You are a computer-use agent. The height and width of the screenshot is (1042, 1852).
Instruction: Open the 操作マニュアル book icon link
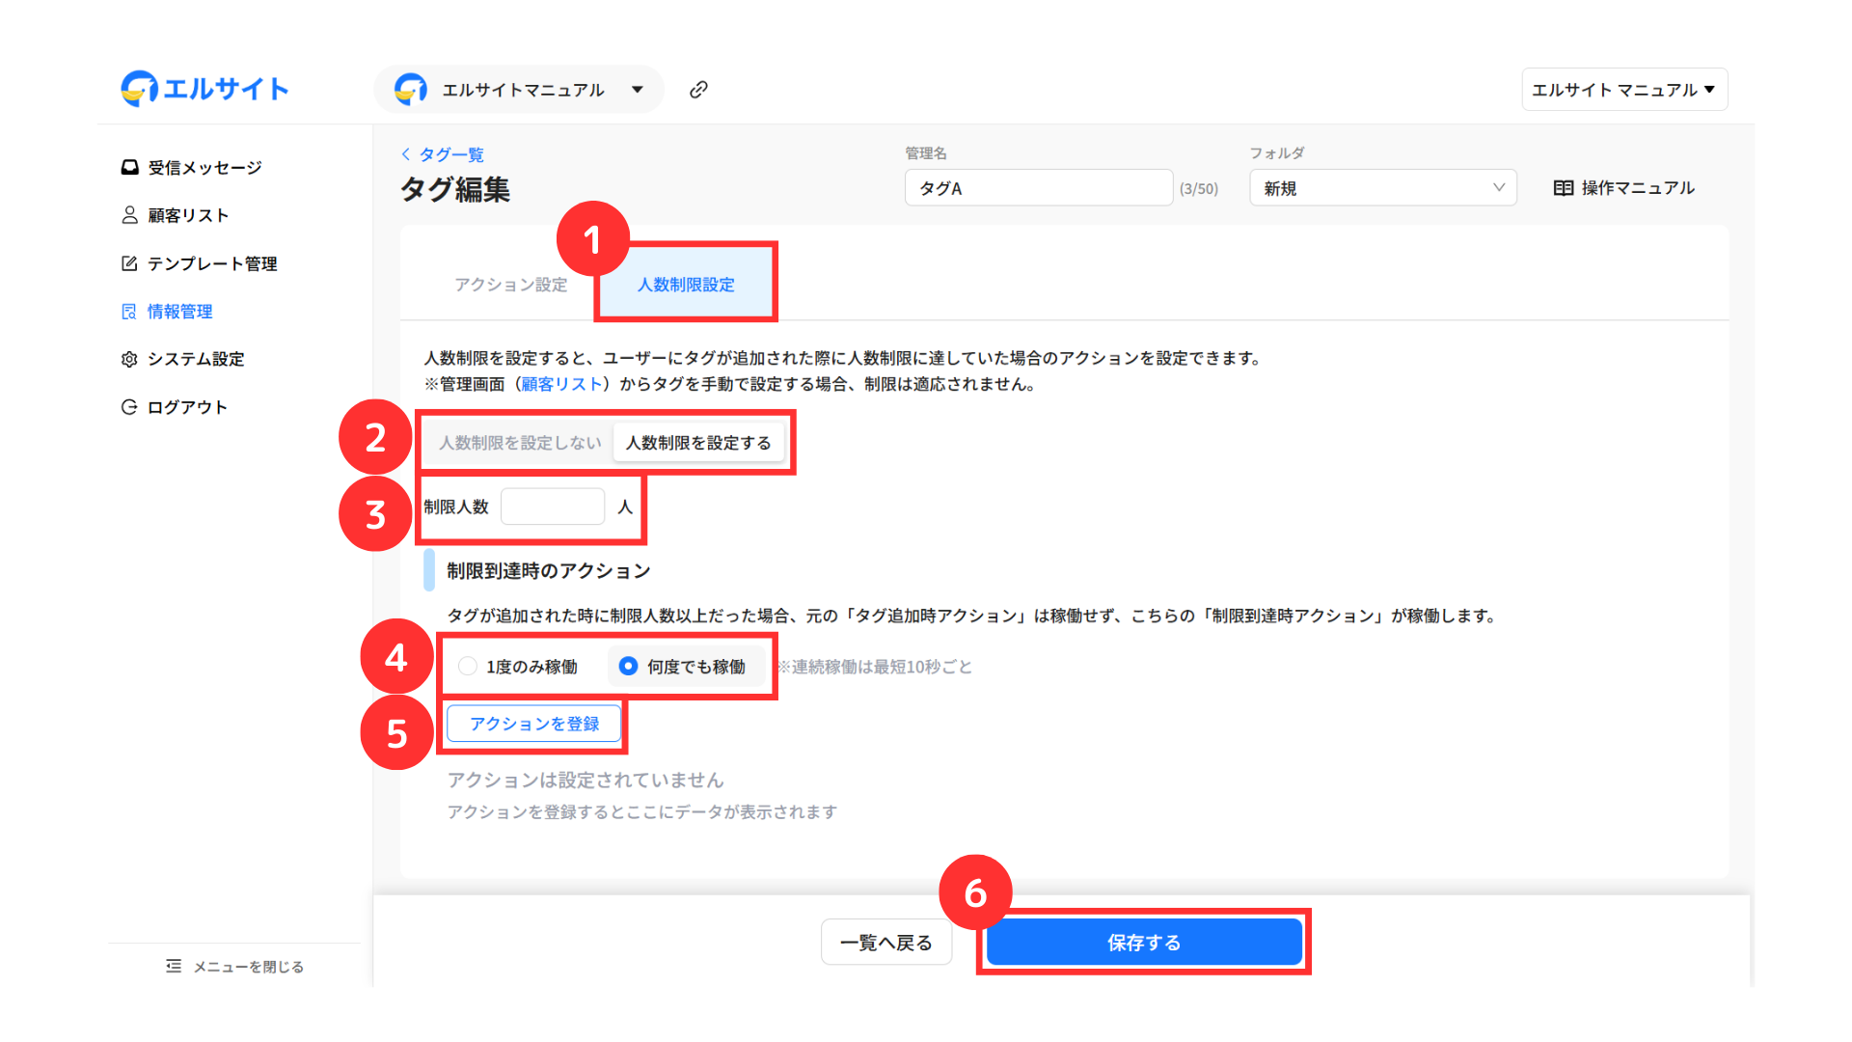(1623, 188)
